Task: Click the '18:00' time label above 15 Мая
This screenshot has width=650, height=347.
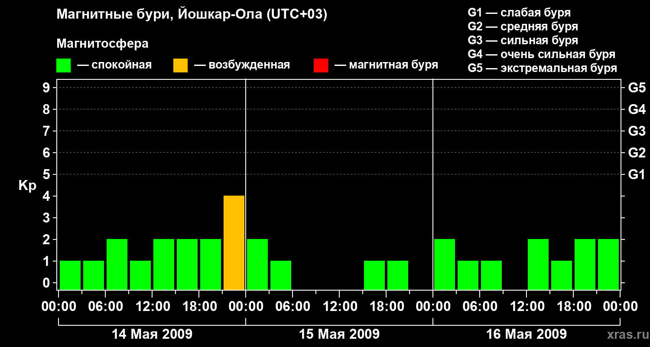Action: (x=386, y=307)
